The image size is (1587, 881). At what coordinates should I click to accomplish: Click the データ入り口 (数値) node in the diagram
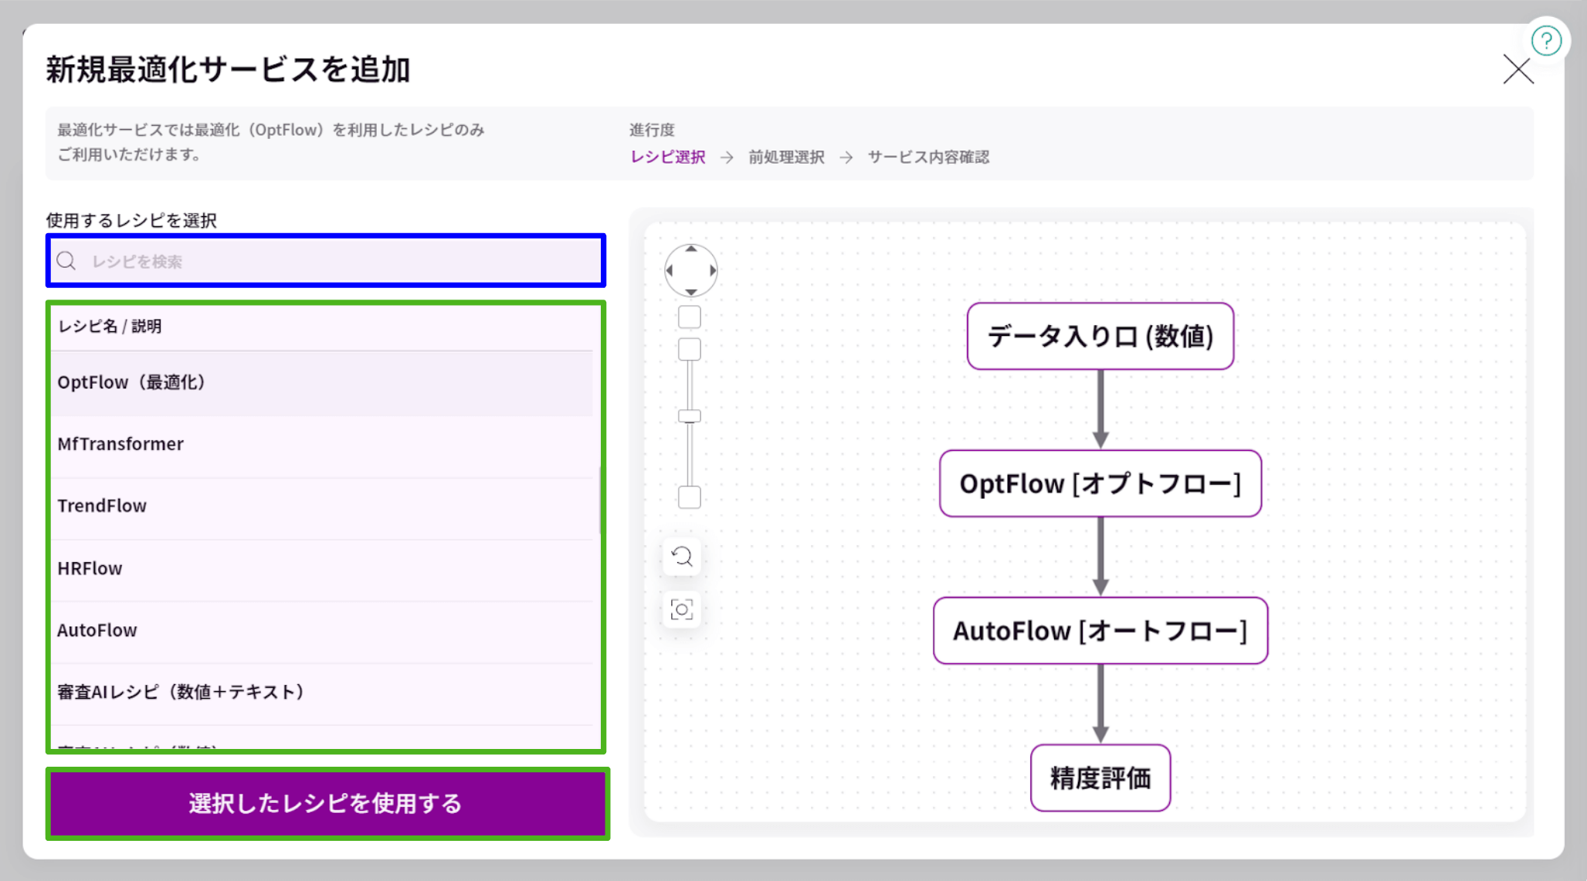click(1100, 335)
